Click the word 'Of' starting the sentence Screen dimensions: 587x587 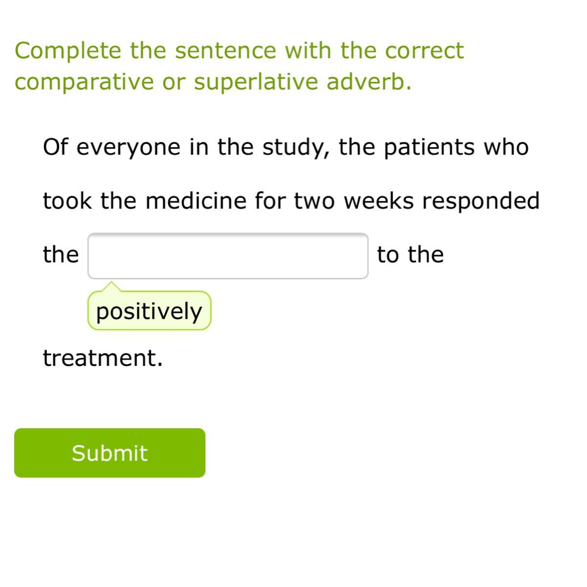[x=55, y=147]
